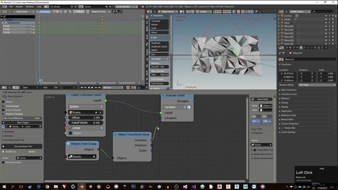Toggle the Frame Changed checkbox
This screenshot has height=190, width=338.
3,110
